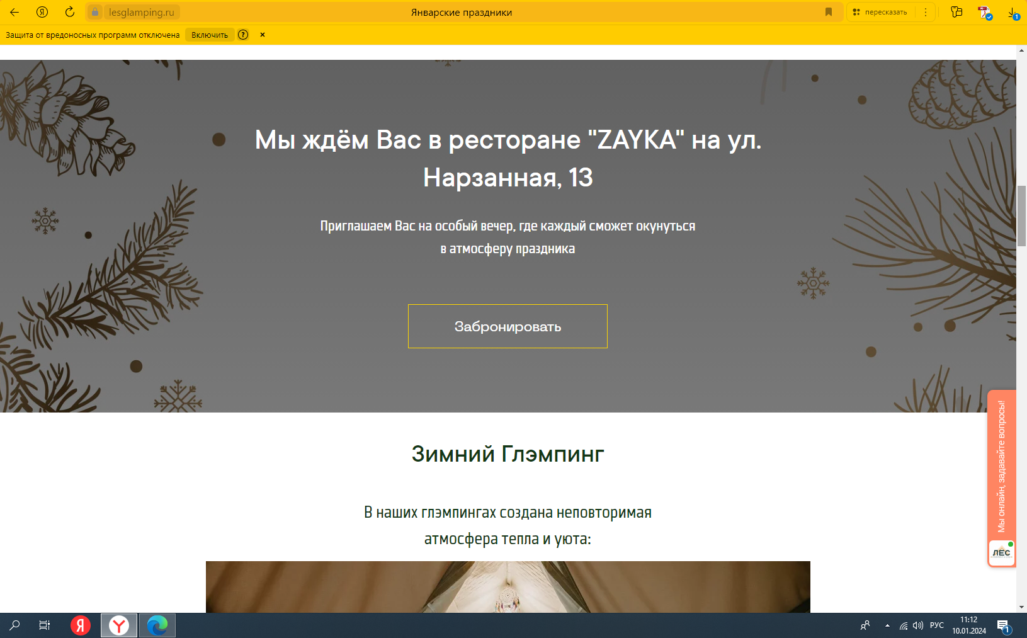Show hidden system tray icons

[887, 625]
